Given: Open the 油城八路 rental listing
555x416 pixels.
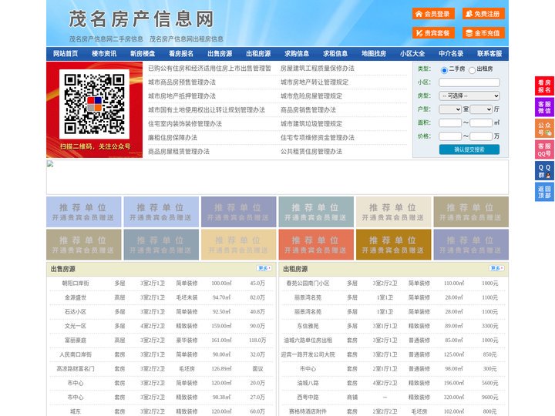Looking at the screenshot, I should [x=308, y=383].
